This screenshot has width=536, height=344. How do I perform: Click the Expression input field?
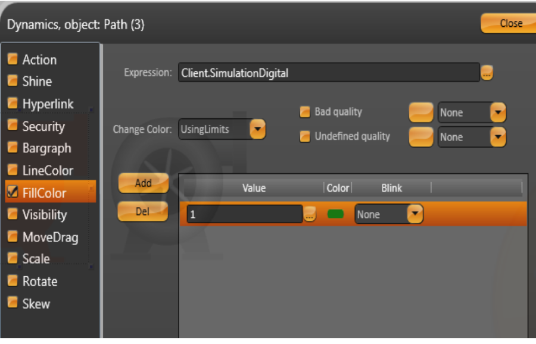click(x=328, y=73)
